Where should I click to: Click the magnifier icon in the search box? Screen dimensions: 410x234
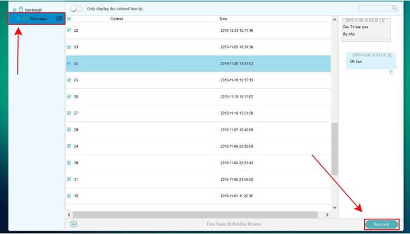click(x=394, y=8)
